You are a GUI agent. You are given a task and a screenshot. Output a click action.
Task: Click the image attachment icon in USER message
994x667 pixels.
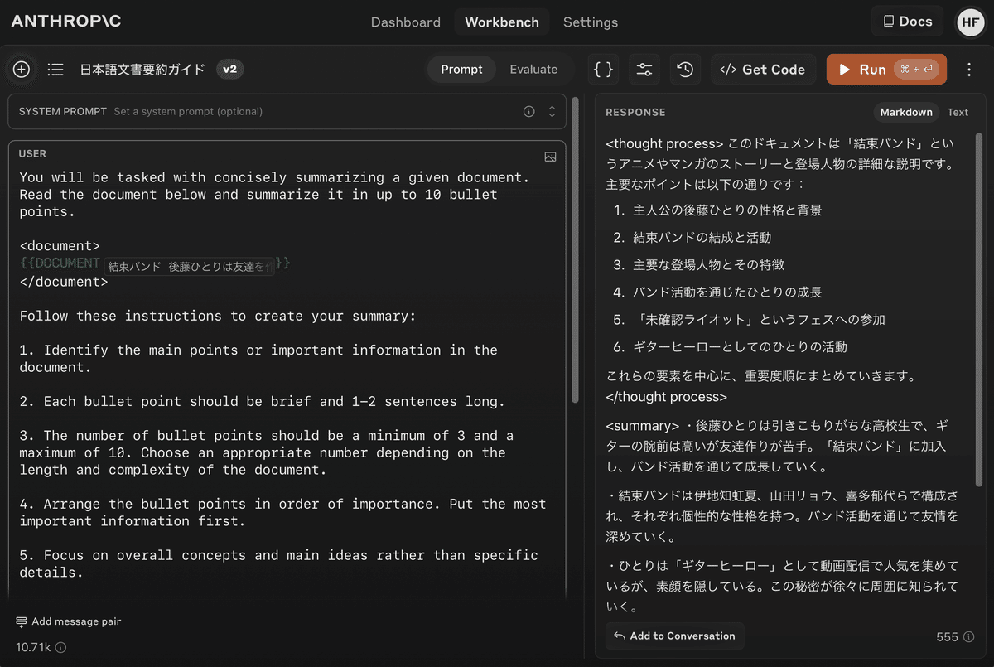(550, 156)
